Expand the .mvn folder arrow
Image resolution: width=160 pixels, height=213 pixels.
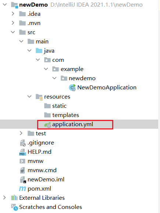tap(13, 23)
